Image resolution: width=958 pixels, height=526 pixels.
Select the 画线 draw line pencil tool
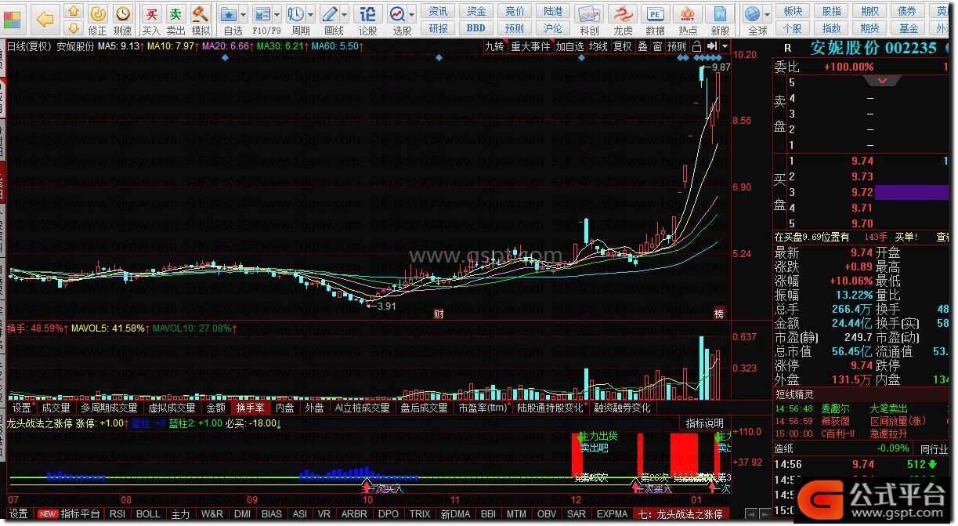[330, 14]
